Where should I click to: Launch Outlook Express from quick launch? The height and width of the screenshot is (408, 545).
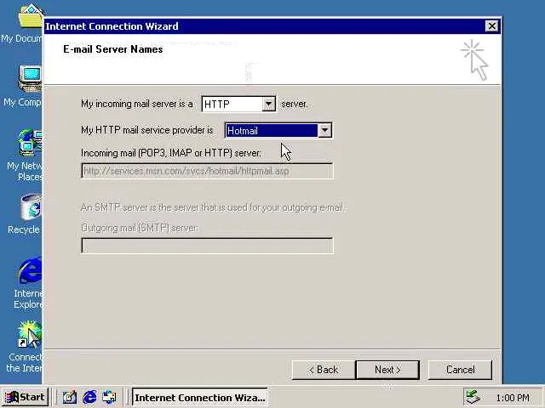pyautogui.click(x=109, y=397)
